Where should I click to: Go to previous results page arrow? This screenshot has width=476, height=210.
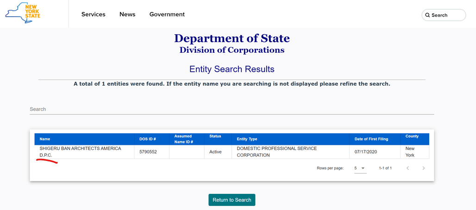pos(408,168)
